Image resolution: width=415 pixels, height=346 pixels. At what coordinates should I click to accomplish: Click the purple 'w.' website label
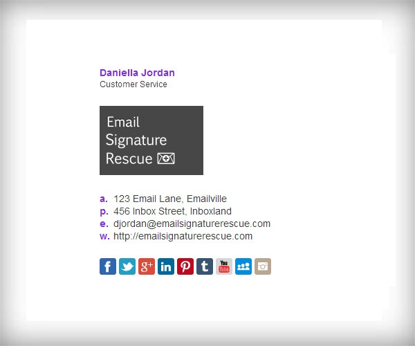click(x=105, y=237)
